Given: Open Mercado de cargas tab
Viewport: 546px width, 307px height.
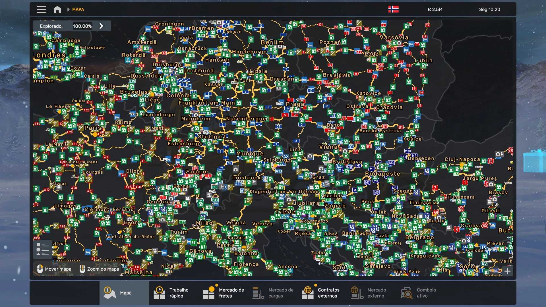Looking at the screenshot, I should pos(273,293).
